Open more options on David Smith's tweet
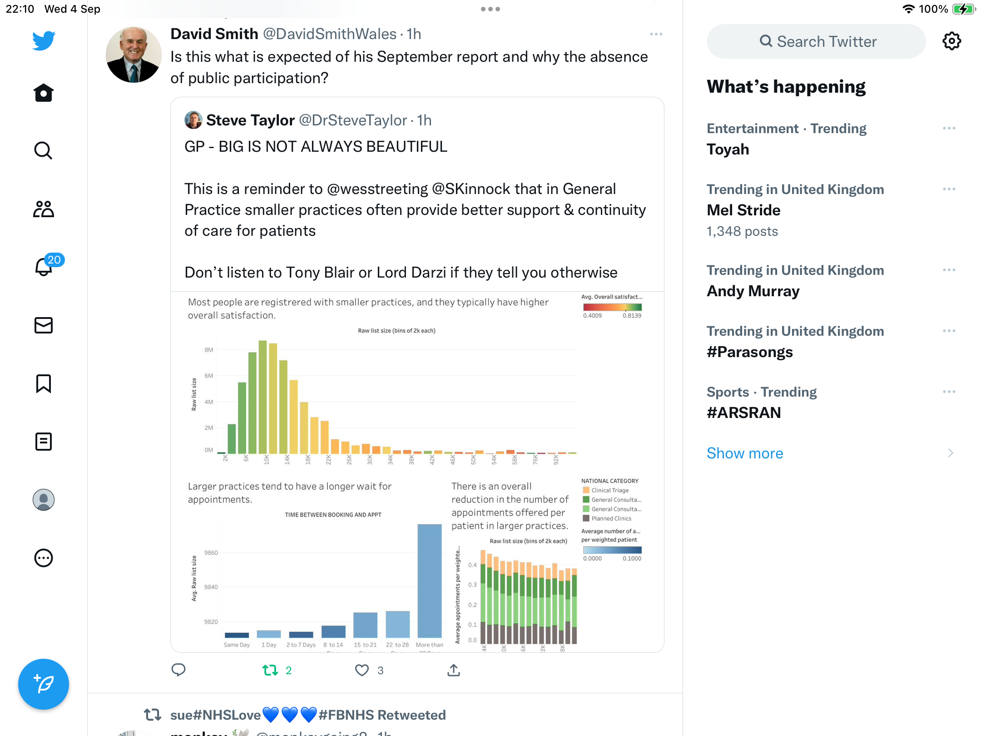 656,34
